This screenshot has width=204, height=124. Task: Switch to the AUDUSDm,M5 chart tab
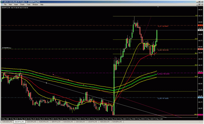click(x=68, y=122)
